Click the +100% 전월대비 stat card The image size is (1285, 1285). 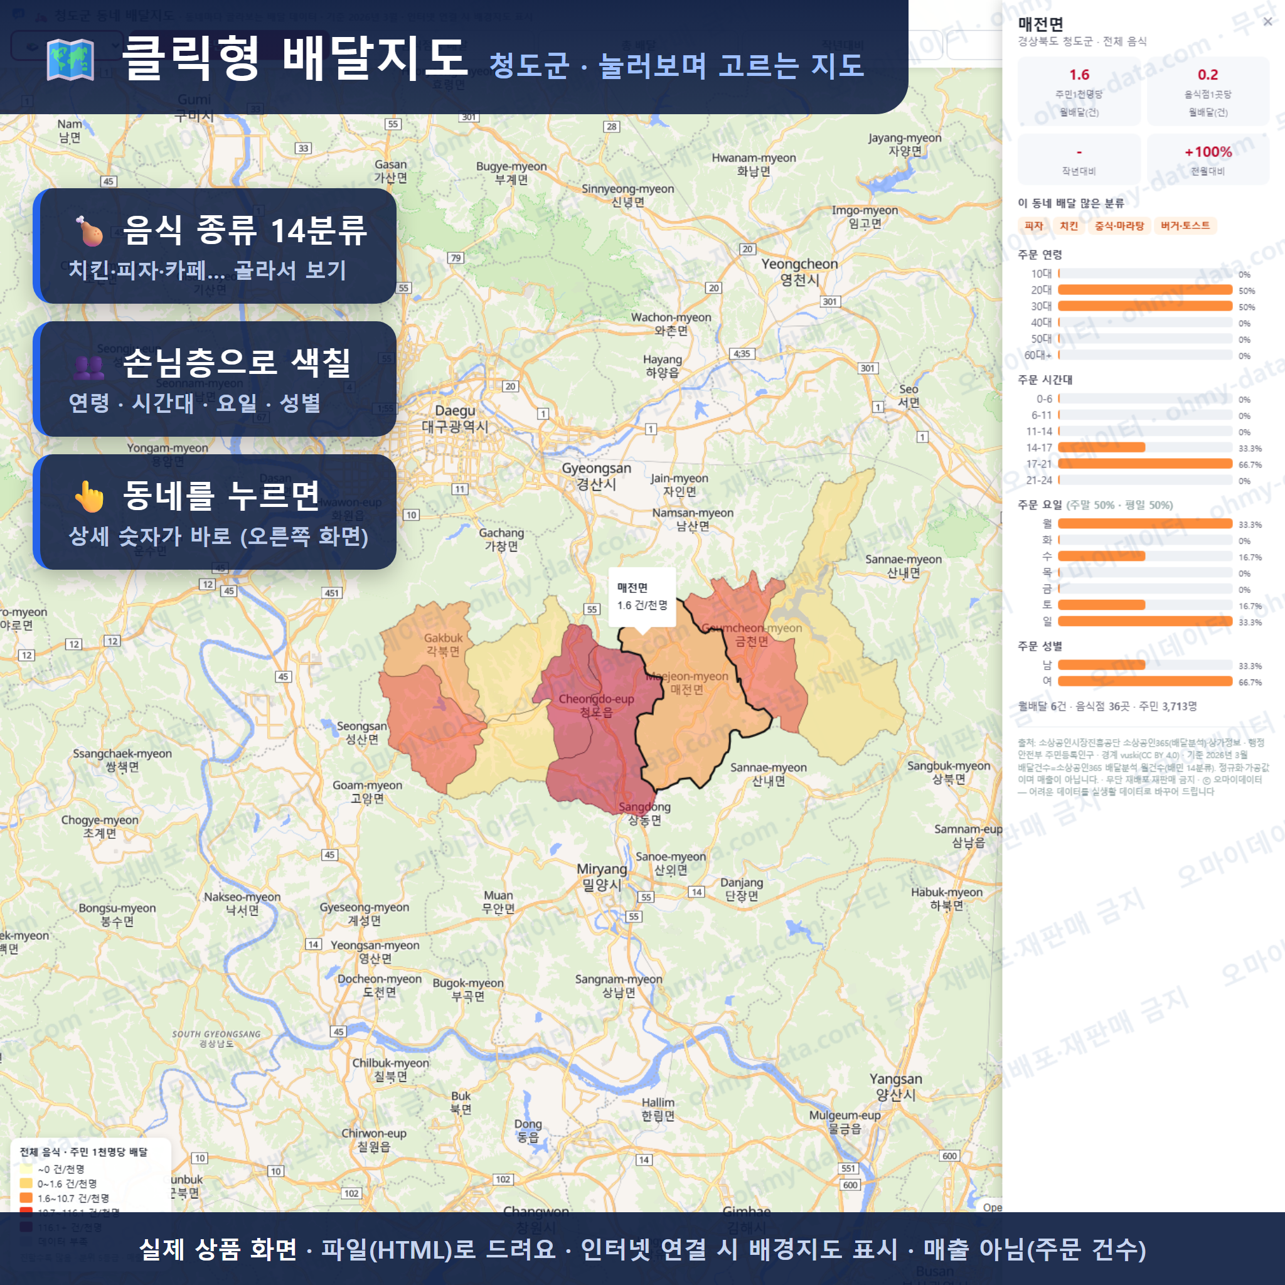click(1208, 159)
